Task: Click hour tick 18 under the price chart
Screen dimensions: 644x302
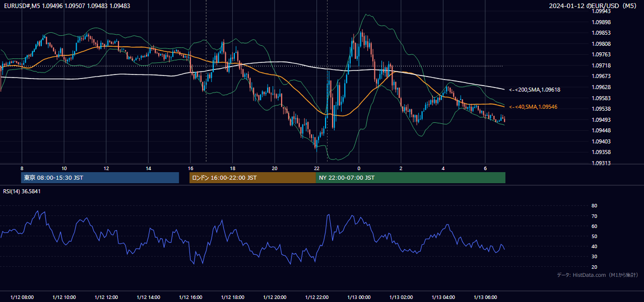Action: [232, 168]
